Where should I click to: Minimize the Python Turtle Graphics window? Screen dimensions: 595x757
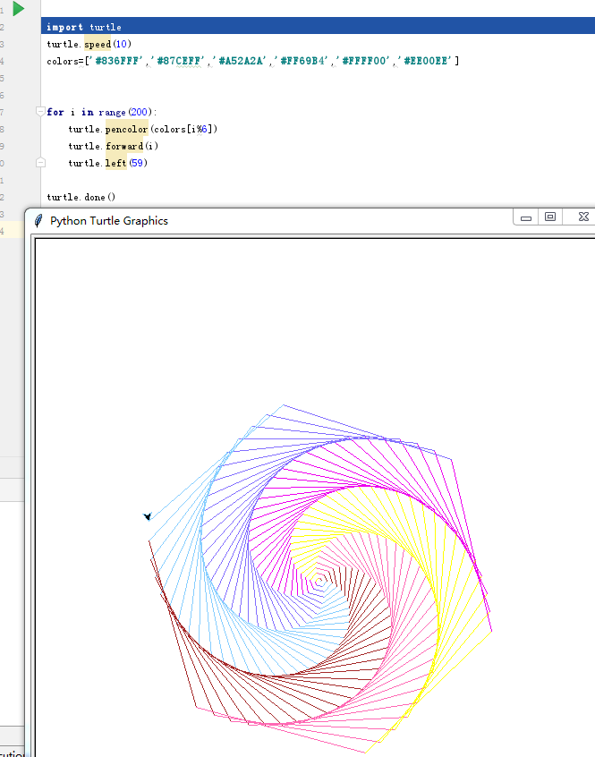click(526, 217)
